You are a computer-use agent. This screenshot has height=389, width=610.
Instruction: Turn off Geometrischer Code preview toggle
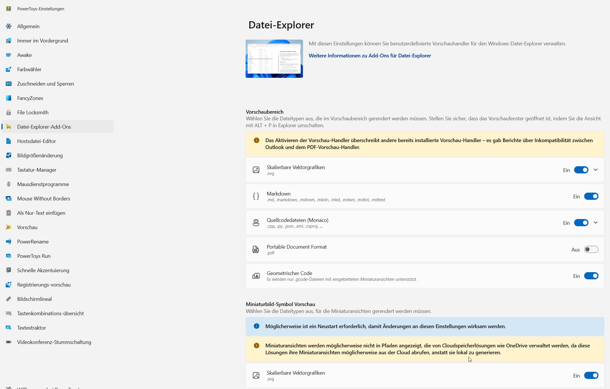(x=591, y=276)
